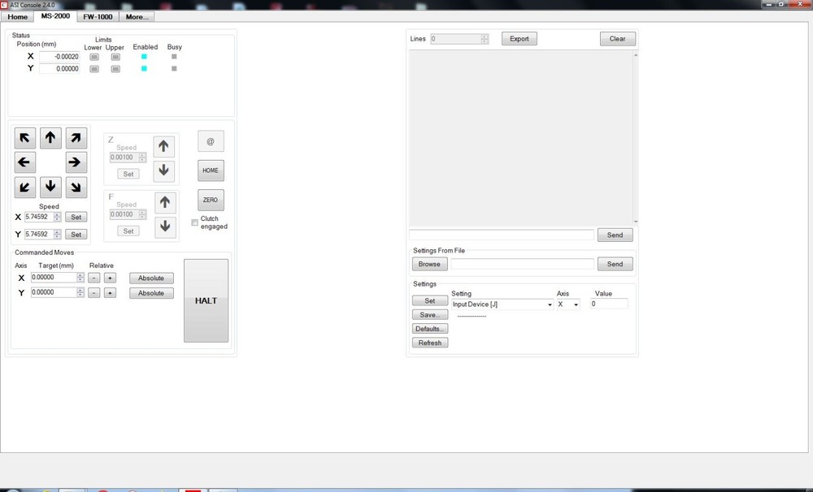Jog diagonally with up-right arrow button

[76, 138]
